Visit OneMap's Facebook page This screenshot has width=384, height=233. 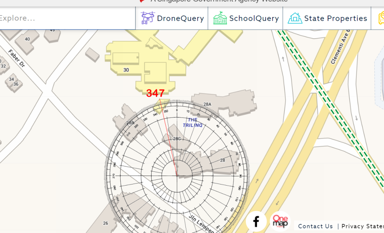click(x=256, y=221)
